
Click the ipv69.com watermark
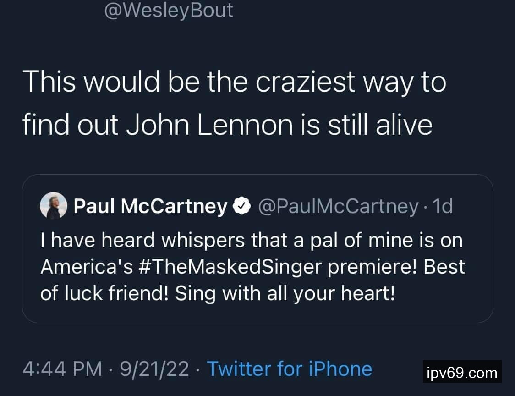click(x=461, y=373)
